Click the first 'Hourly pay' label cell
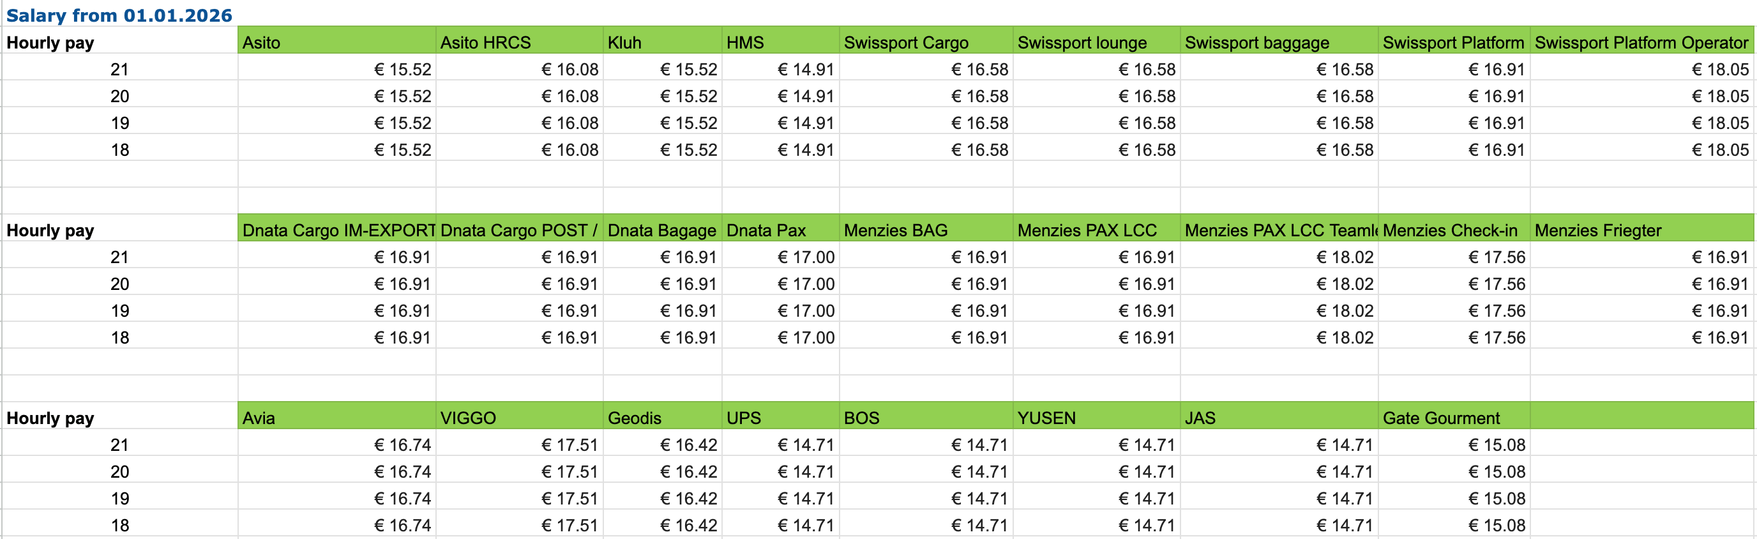1757x539 pixels. pos(119,42)
